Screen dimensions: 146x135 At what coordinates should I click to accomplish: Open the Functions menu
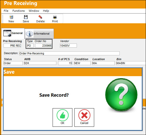click(x=19, y=11)
